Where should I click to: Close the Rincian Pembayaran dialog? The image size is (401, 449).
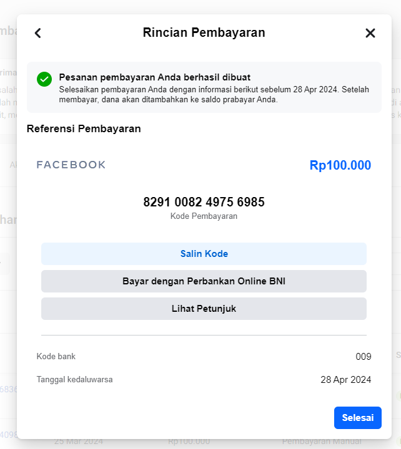370,33
